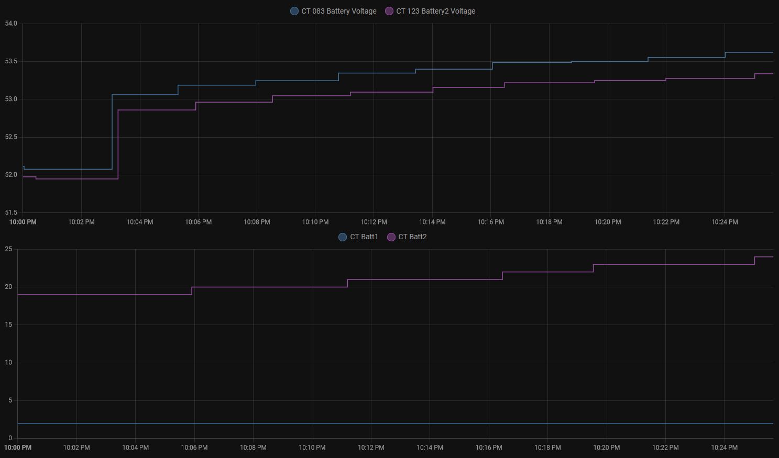Click the purple Batt2 line step at 20
The width and height of the screenshot is (779, 458).
click(x=270, y=287)
